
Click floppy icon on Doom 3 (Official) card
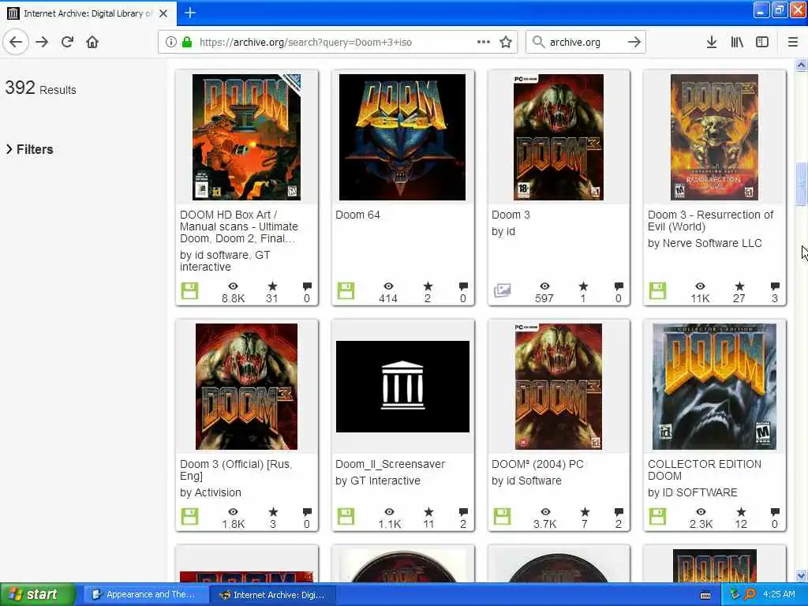[189, 516]
